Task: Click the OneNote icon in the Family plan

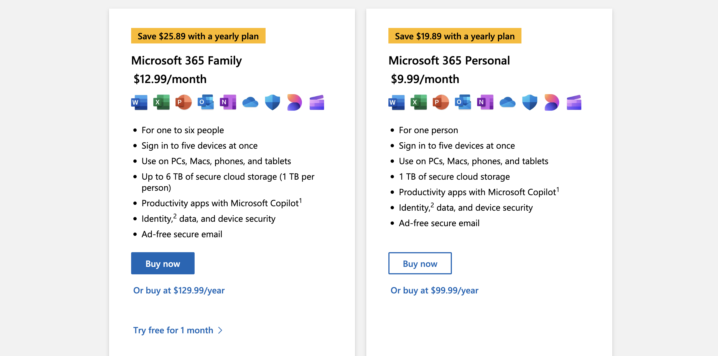Action: (x=228, y=102)
